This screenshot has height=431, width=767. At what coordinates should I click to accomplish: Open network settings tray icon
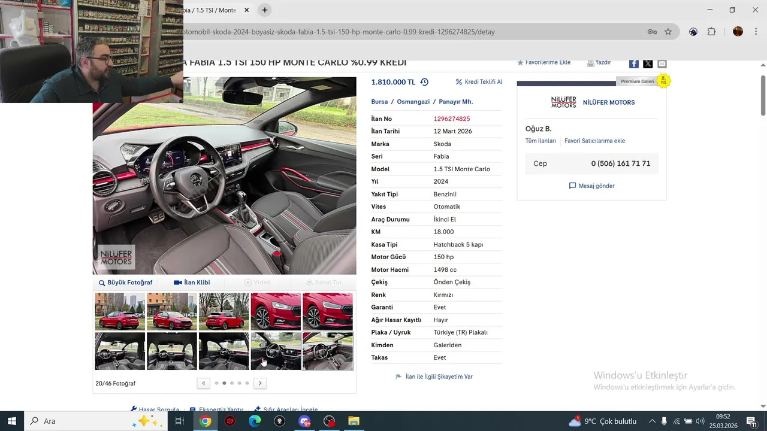676,421
